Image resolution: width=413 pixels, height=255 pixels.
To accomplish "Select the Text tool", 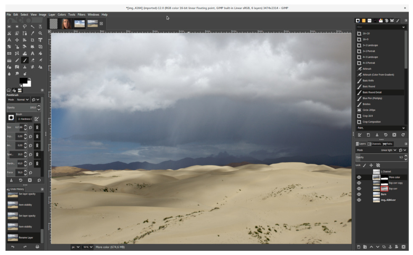I will coord(32,53).
